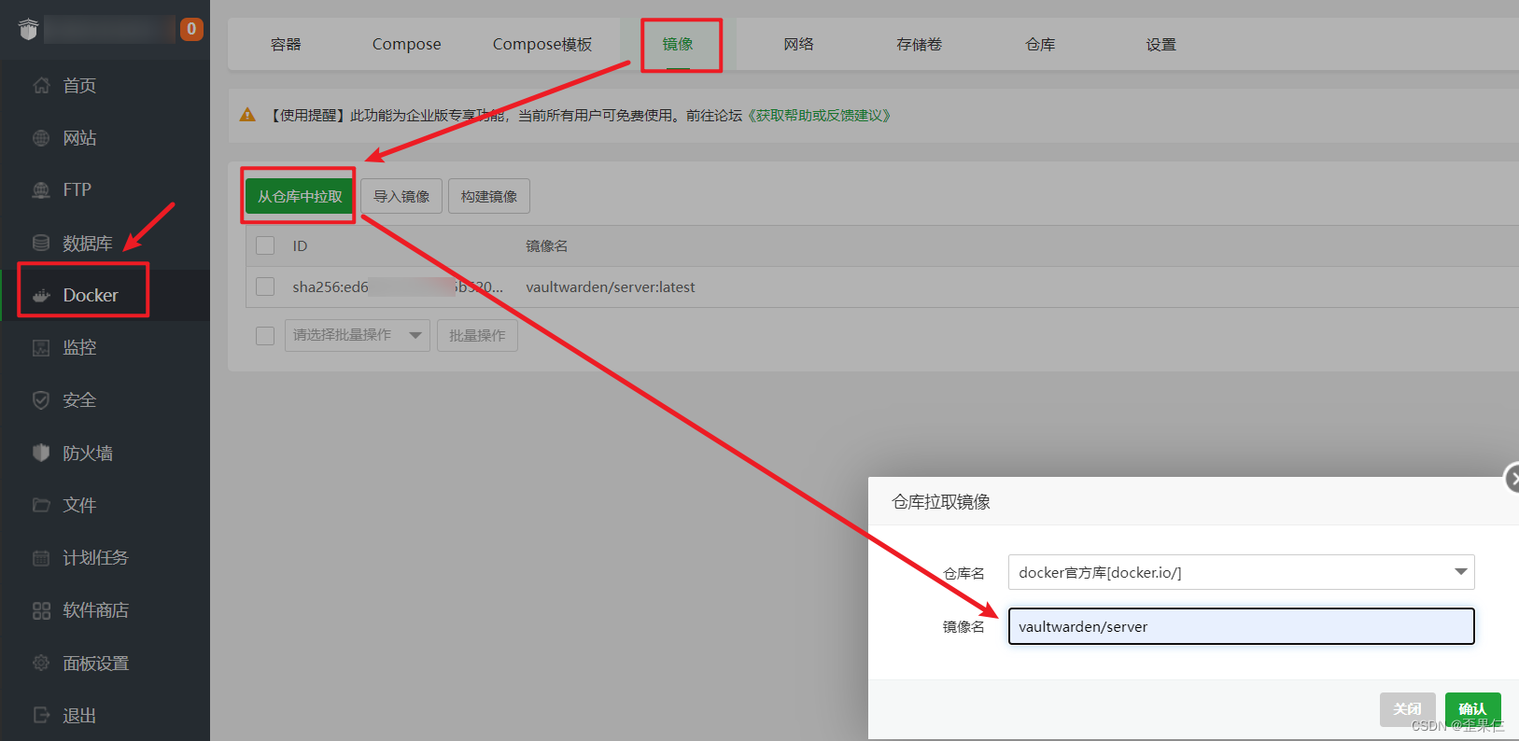
Task: Click the green 确认 button
Action: click(1473, 709)
